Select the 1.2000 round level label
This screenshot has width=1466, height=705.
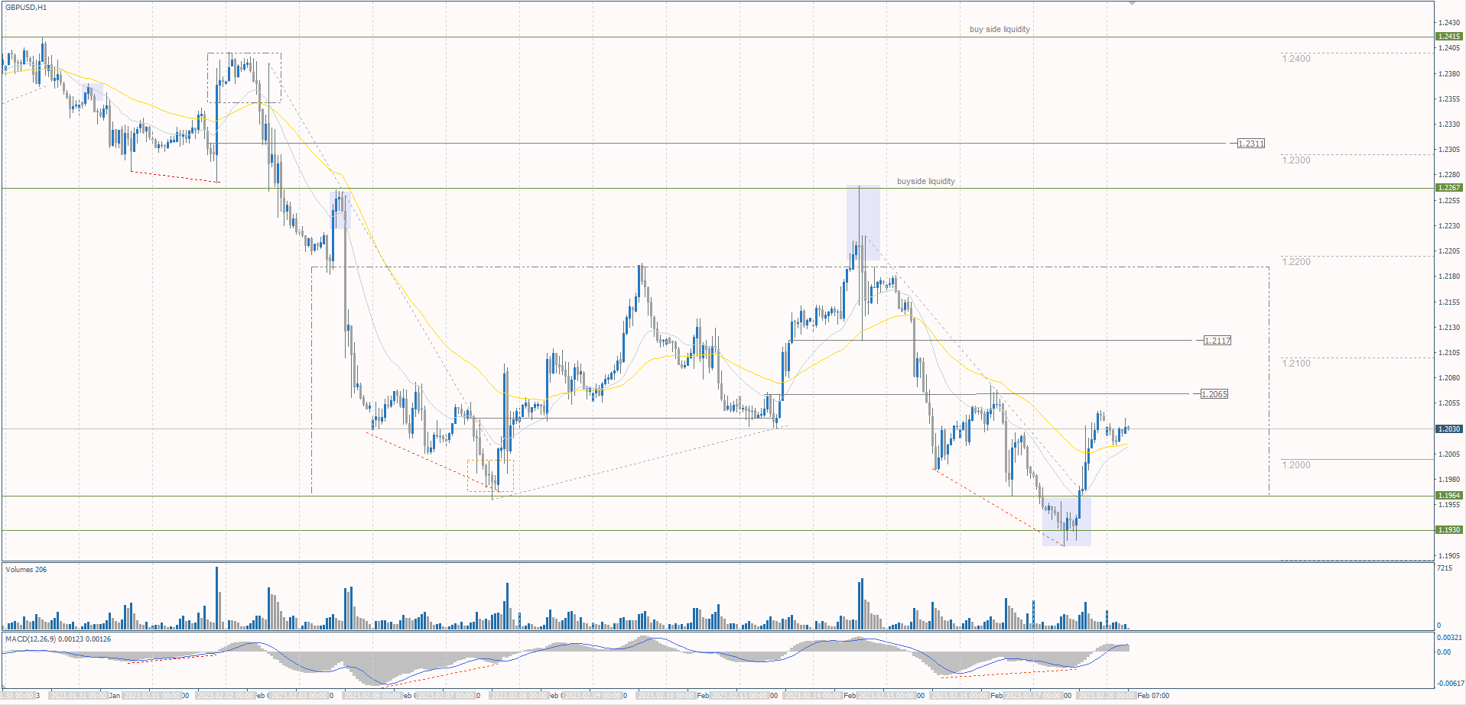[x=1296, y=465]
